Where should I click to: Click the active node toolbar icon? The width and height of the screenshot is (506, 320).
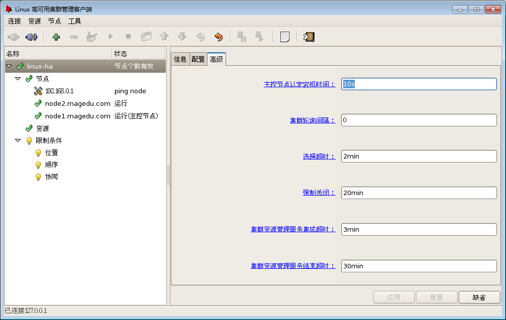[259, 37]
